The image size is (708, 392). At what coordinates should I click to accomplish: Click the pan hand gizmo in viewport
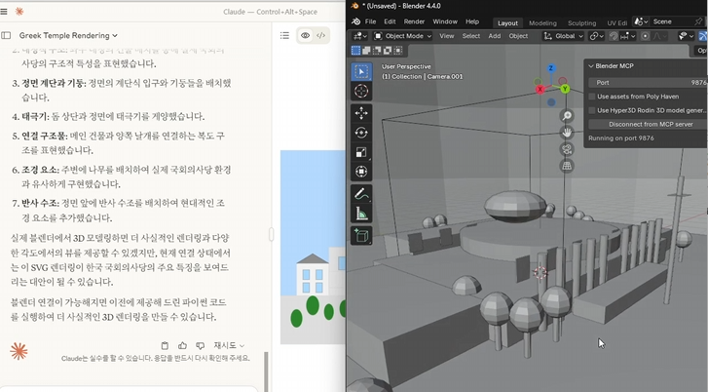pos(567,133)
